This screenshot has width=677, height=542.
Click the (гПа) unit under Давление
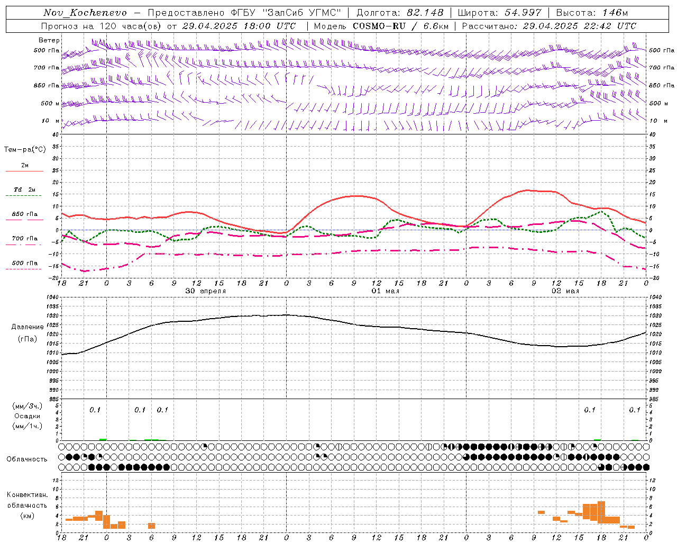pos(27,339)
